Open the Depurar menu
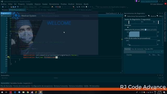The height and width of the screenshot is (94, 167). coord(38,4)
